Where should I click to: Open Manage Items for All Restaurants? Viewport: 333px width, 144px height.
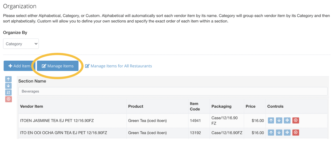pos(119,66)
